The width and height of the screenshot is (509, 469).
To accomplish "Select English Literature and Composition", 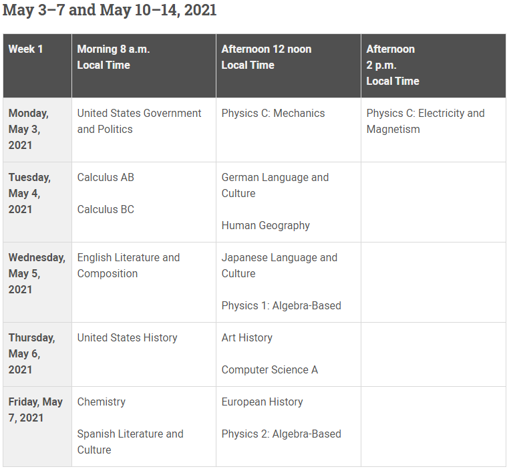I will (128, 265).
